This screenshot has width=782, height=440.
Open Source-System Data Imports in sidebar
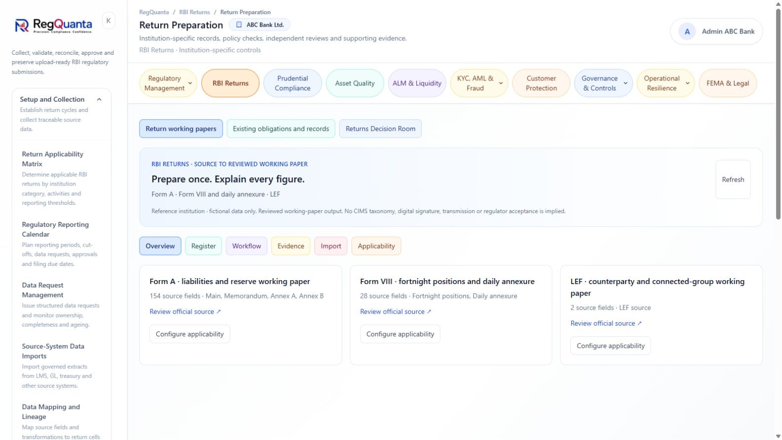(x=62, y=366)
